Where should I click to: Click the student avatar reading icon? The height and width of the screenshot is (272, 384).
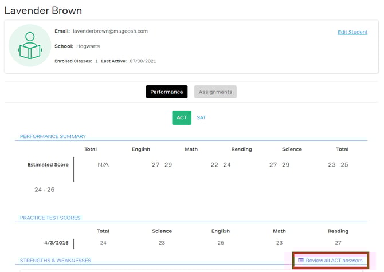click(x=30, y=46)
